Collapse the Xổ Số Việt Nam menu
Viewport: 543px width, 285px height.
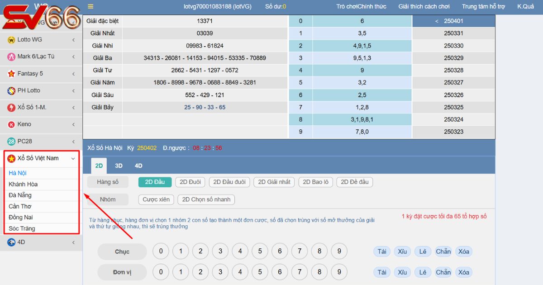(x=73, y=159)
